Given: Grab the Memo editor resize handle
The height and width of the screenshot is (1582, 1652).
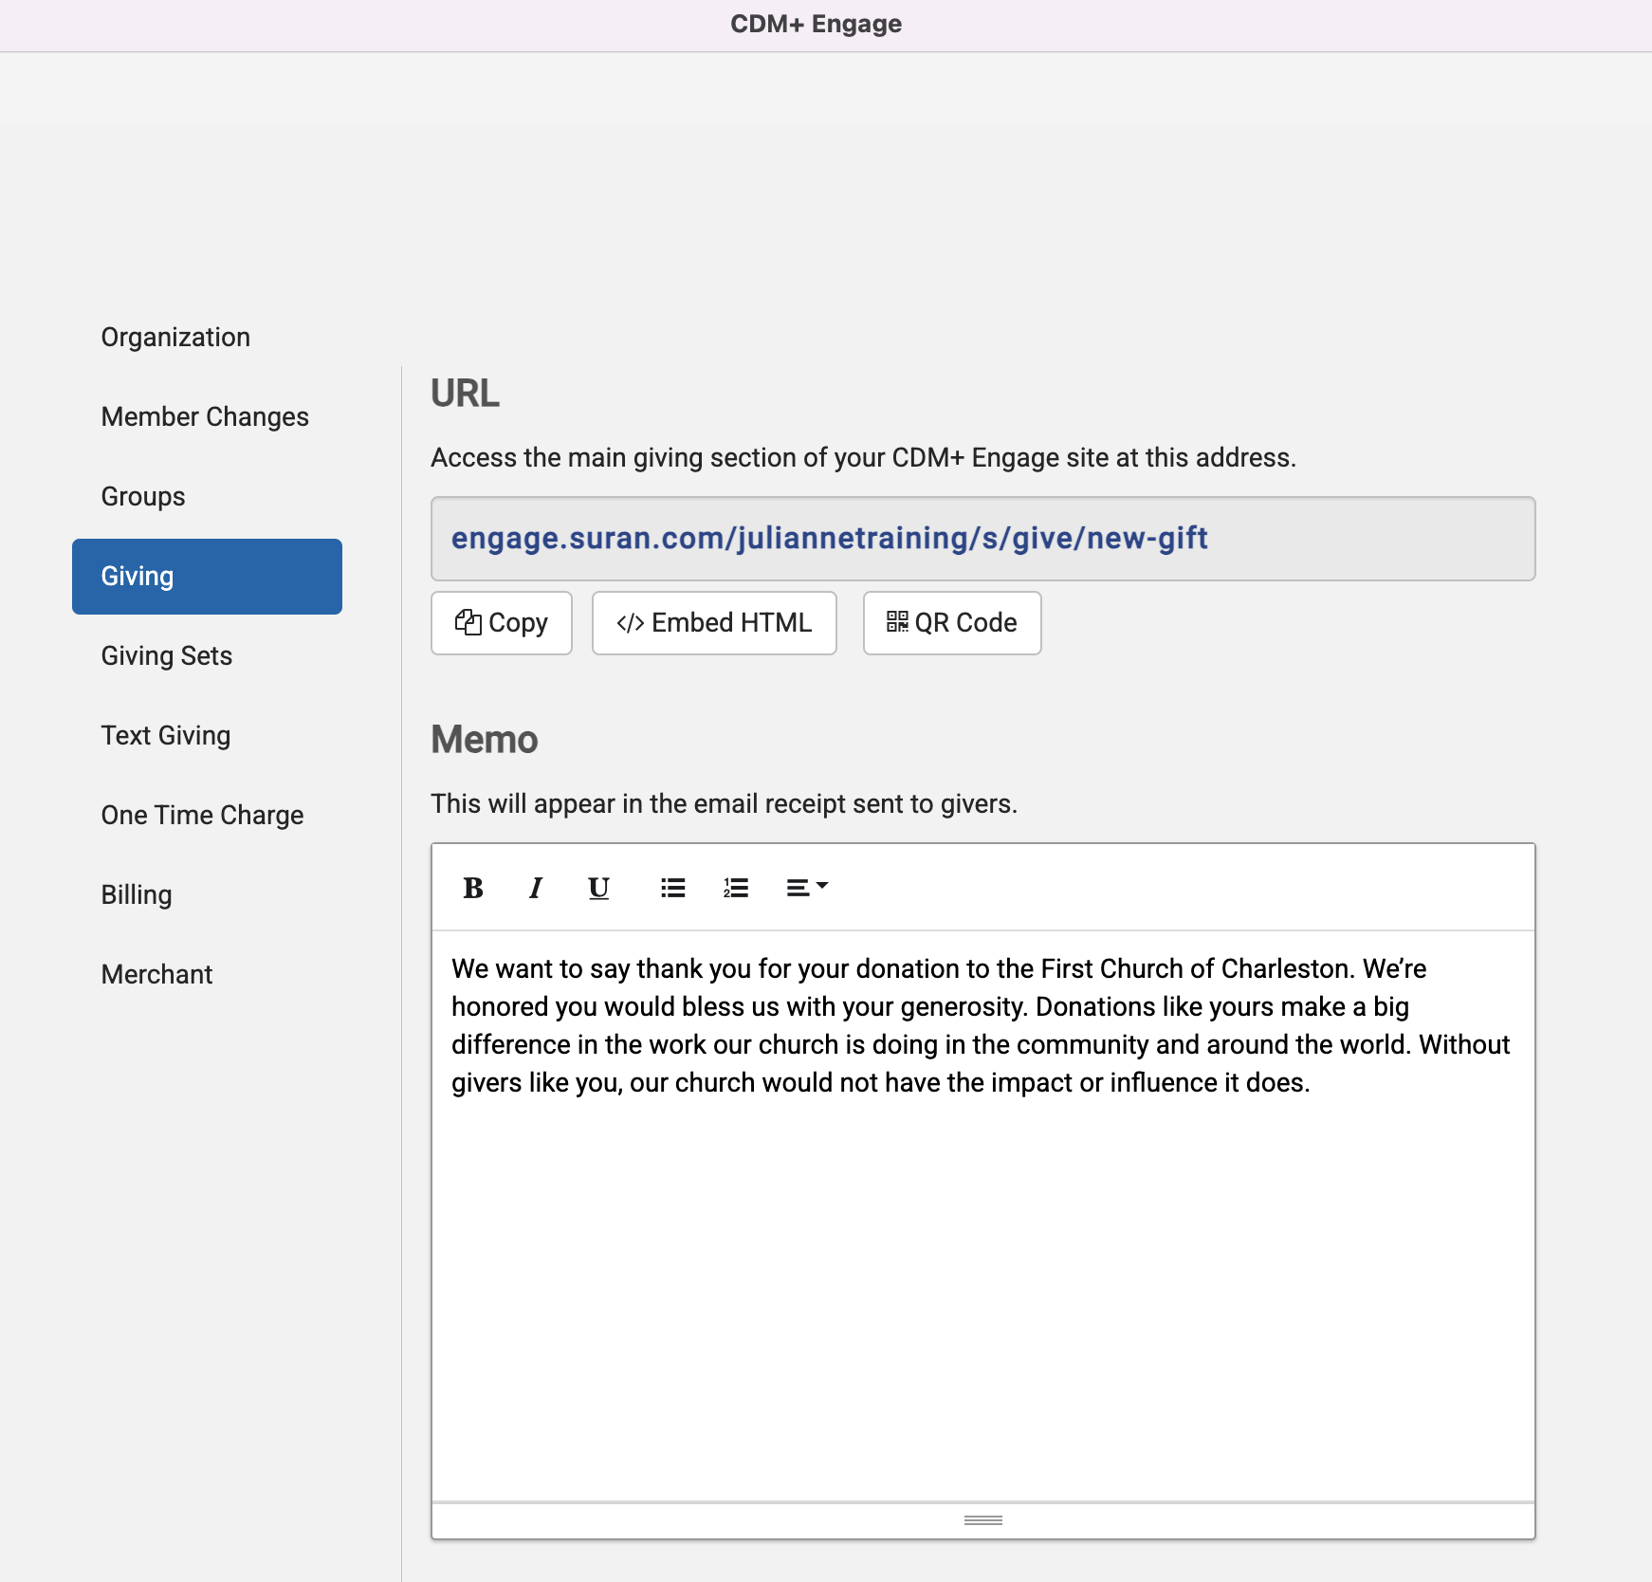Looking at the screenshot, I should 983,1520.
